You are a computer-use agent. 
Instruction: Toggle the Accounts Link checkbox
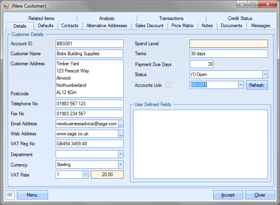click(x=169, y=85)
